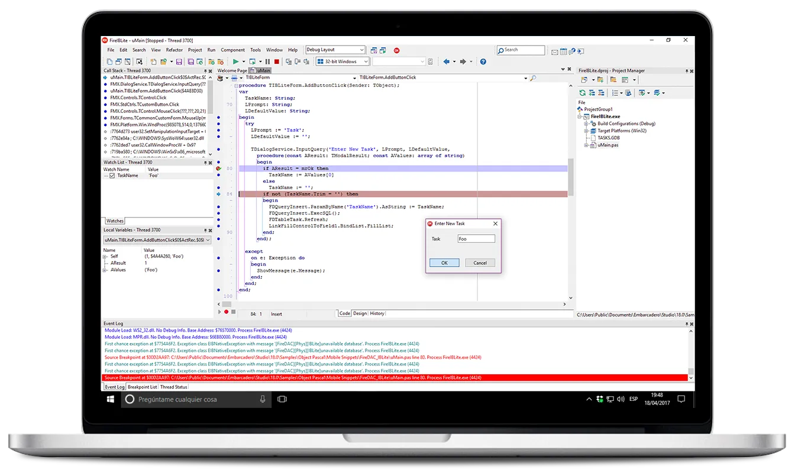The height and width of the screenshot is (470, 798).
Task: Click the Cortana search box in the taskbar
Action: (x=196, y=399)
